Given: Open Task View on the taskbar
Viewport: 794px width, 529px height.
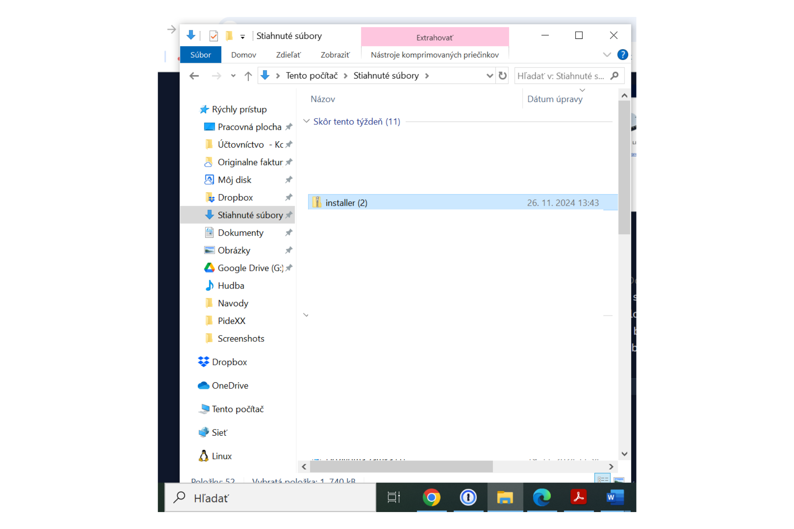Looking at the screenshot, I should 394,497.
